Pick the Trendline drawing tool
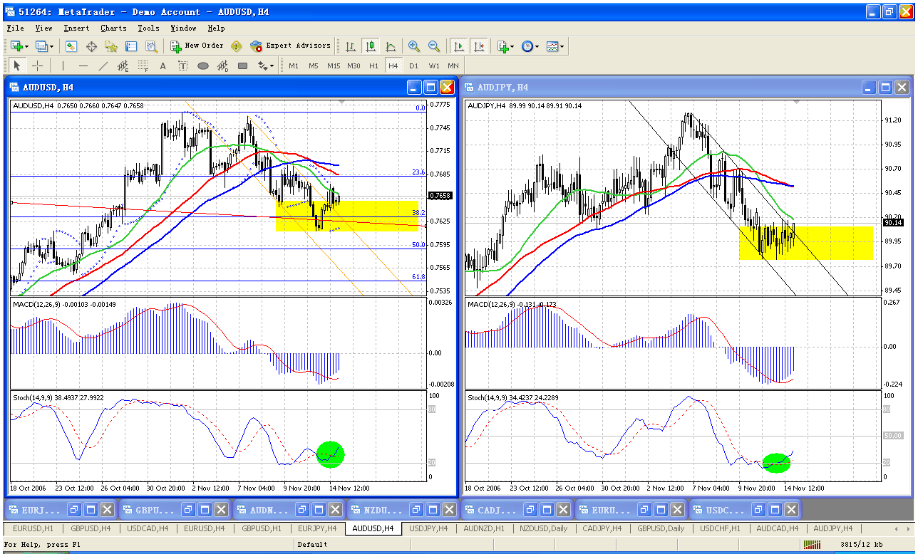Screen dimensions: 918x554 pos(103,66)
